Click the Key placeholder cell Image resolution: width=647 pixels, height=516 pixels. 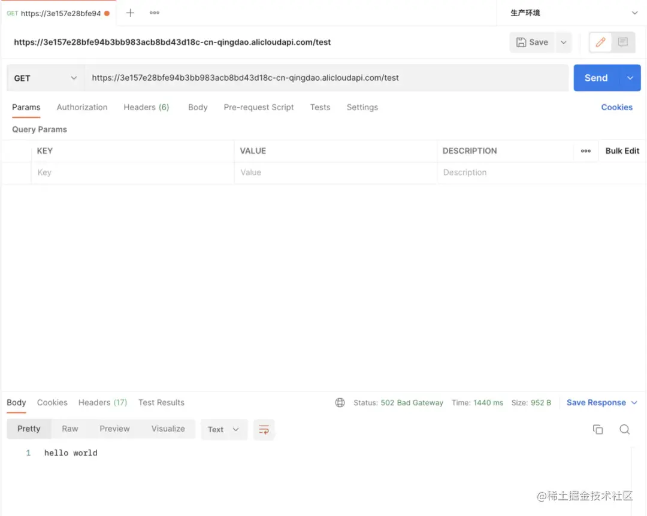coord(132,172)
